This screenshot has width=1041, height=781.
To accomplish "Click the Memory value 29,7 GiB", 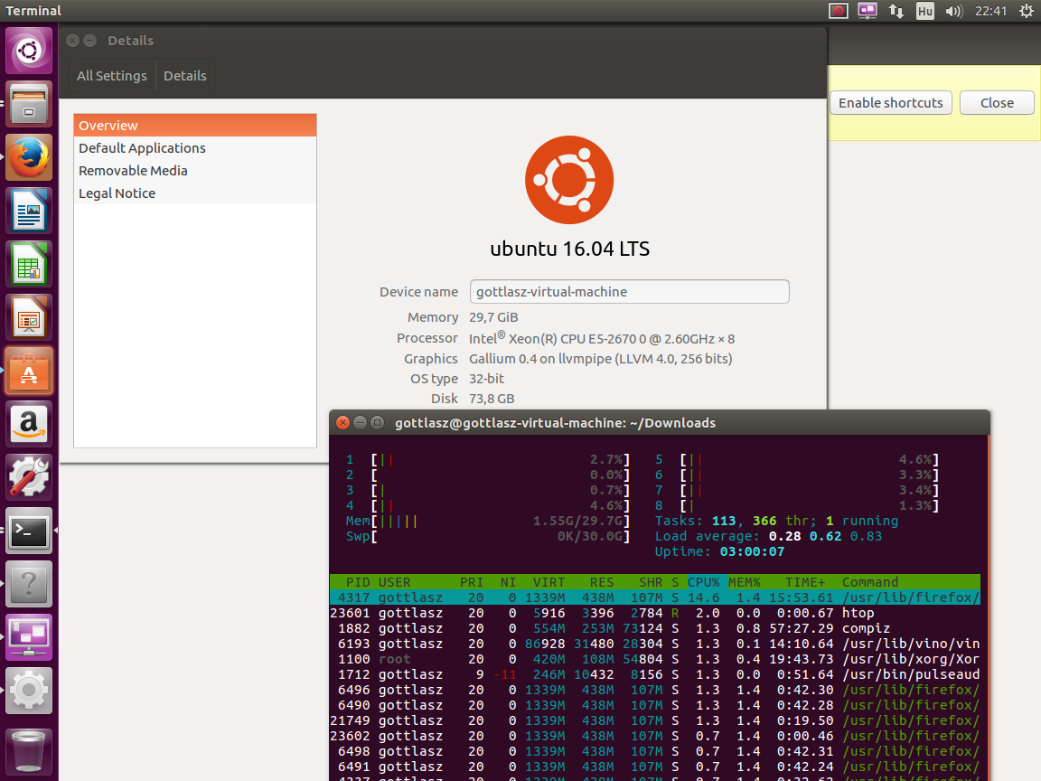I will [x=493, y=317].
